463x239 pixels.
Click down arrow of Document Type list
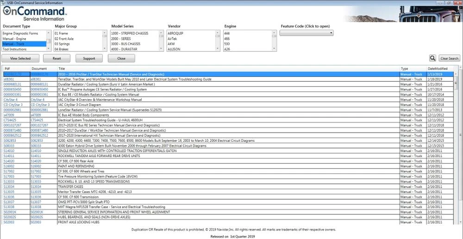49,49
